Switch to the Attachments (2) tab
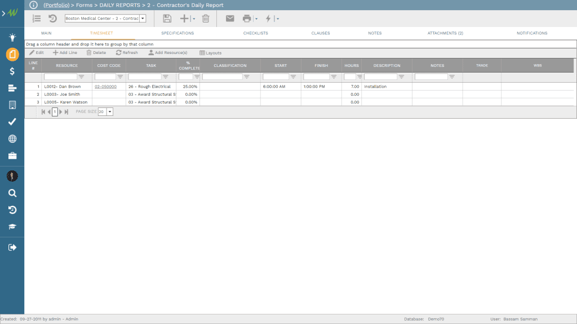 (445, 33)
